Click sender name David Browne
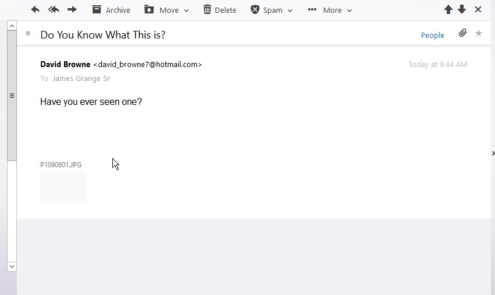 (x=65, y=65)
